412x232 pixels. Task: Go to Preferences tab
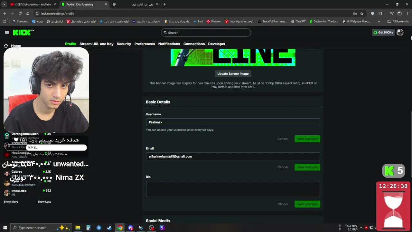pyautogui.click(x=145, y=44)
